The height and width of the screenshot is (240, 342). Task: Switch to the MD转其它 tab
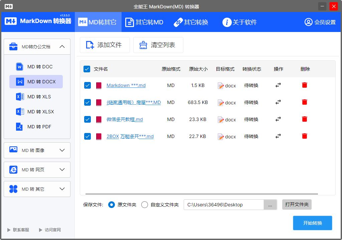click(98, 22)
